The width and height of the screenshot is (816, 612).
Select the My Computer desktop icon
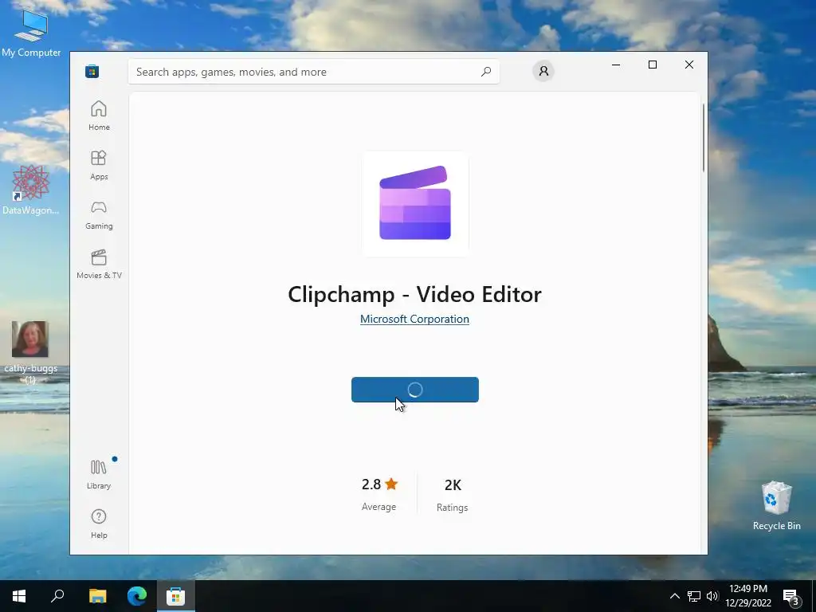click(x=31, y=33)
